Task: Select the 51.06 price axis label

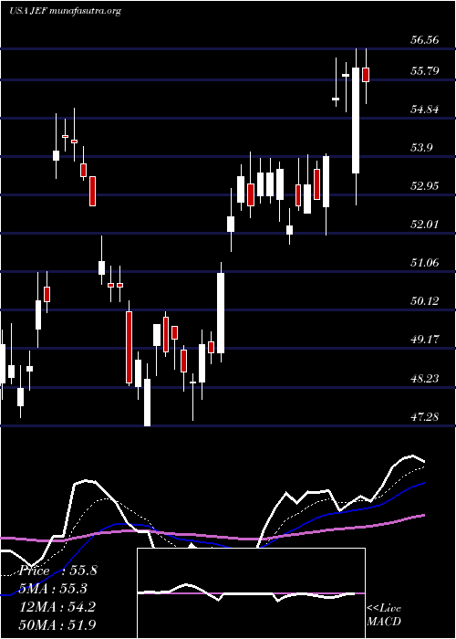Action: (424, 263)
